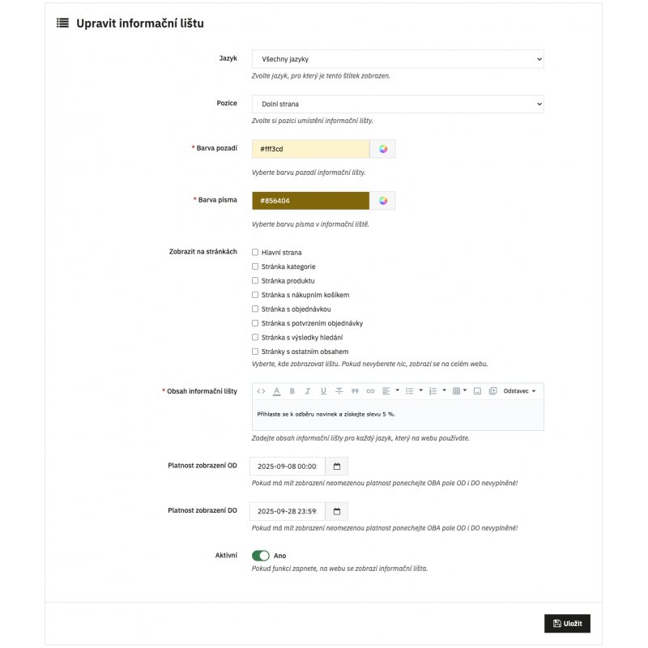Check the Stránka produktu checkbox

point(255,281)
